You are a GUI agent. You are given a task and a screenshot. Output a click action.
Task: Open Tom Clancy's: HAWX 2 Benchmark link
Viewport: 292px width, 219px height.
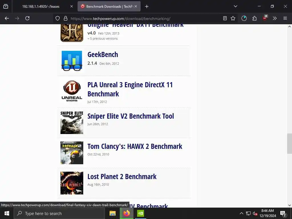tap(135, 146)
